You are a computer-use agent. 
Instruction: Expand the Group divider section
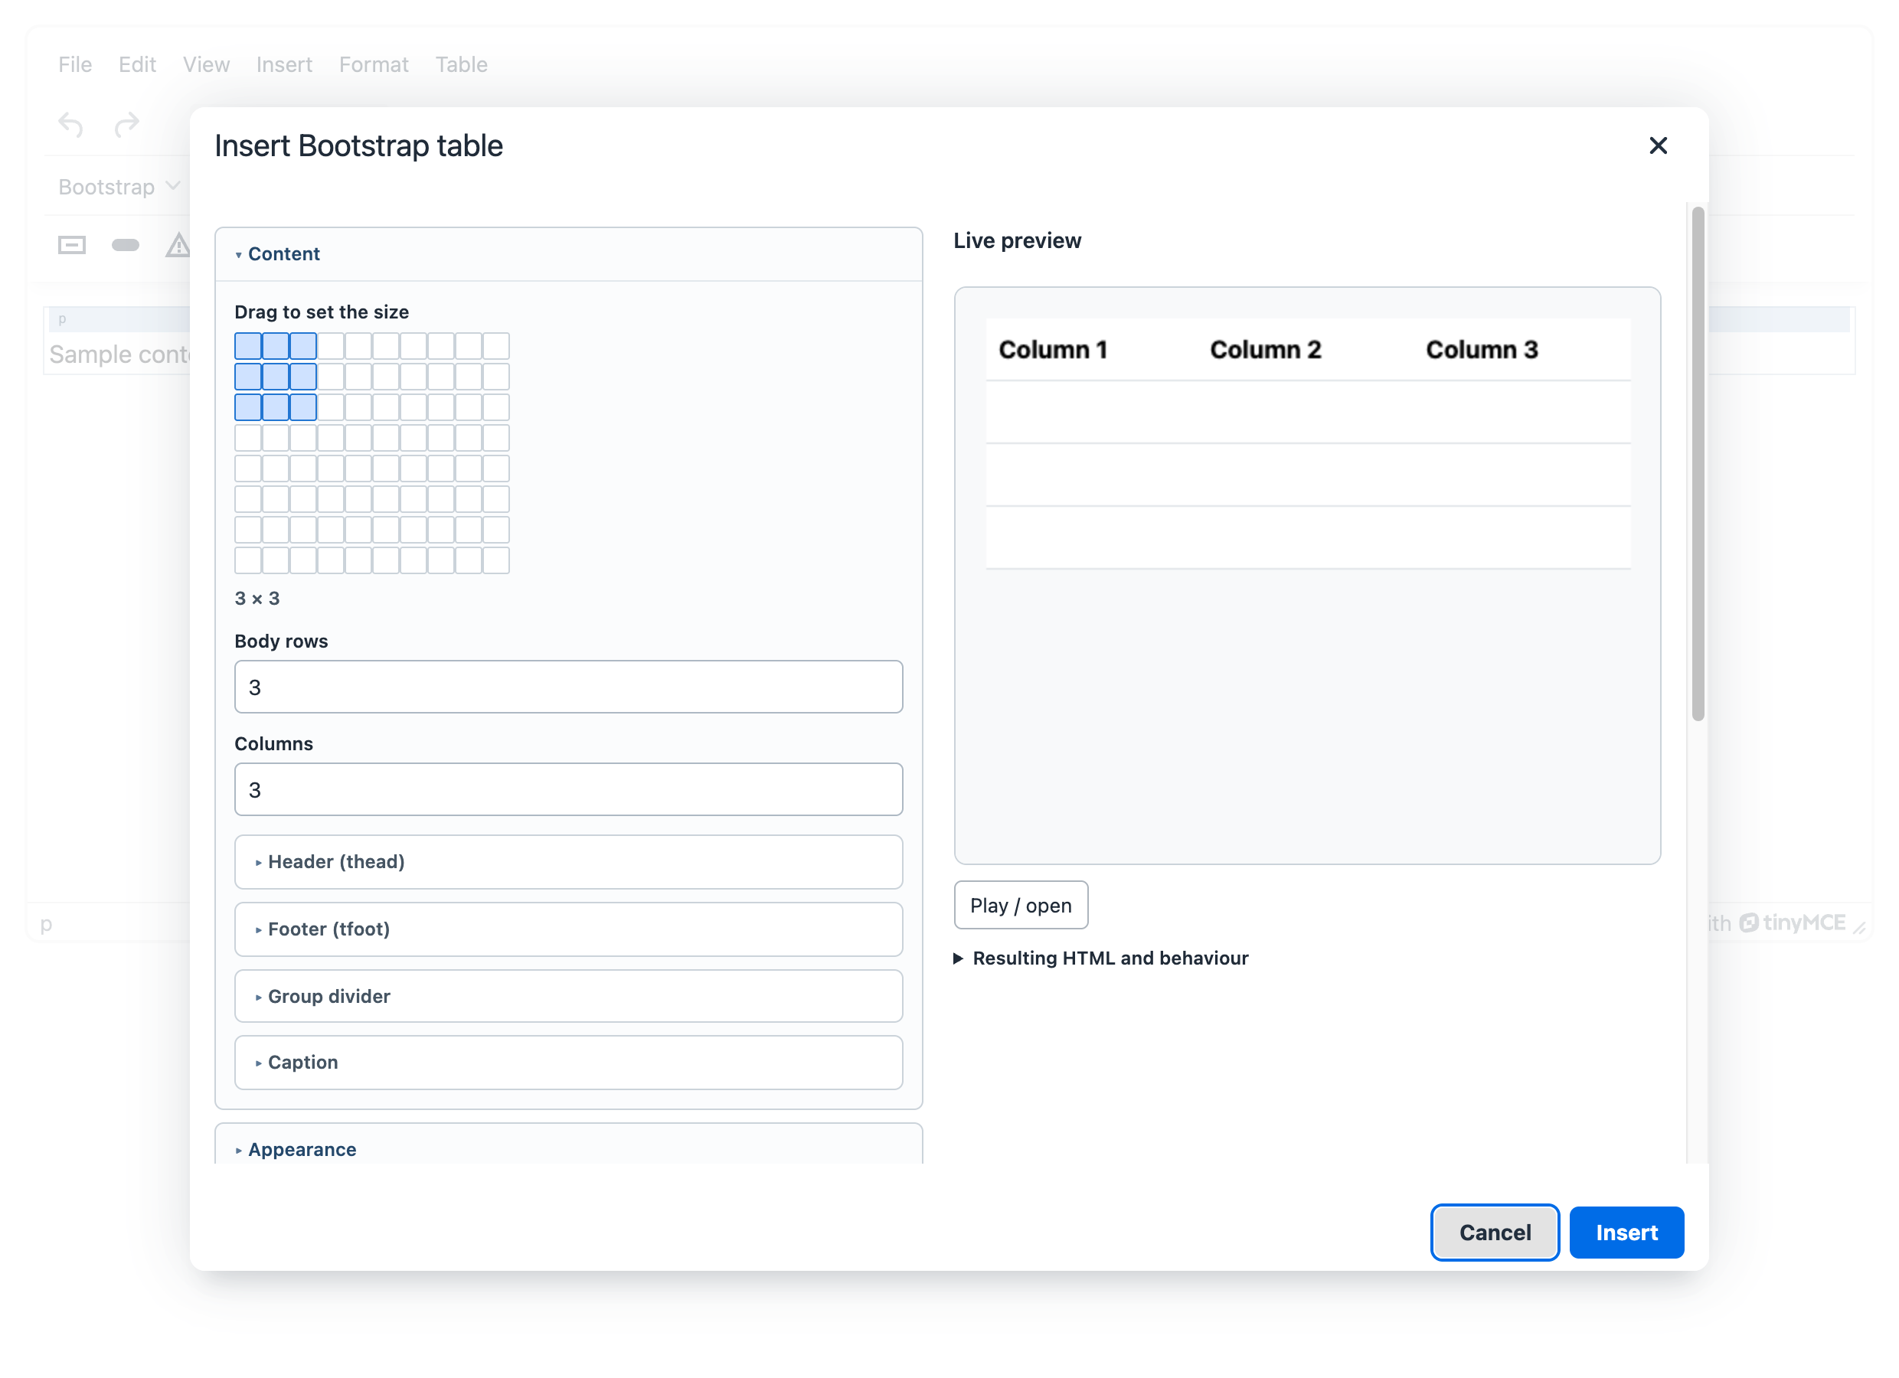coord(568,996)
